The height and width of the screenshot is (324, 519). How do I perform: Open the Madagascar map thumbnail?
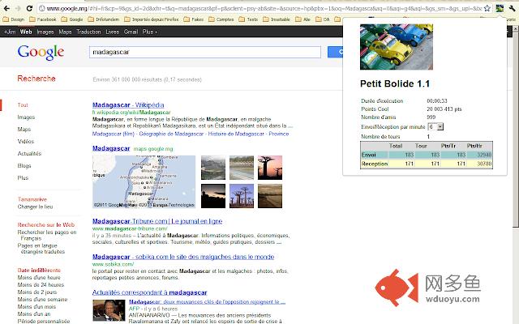click(x=144, y=181)
